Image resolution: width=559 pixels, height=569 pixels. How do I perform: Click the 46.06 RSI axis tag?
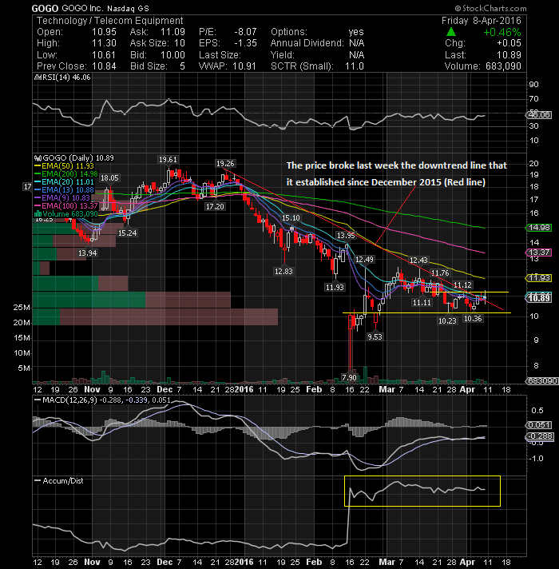pyautogui.click(x=539, y=115)
